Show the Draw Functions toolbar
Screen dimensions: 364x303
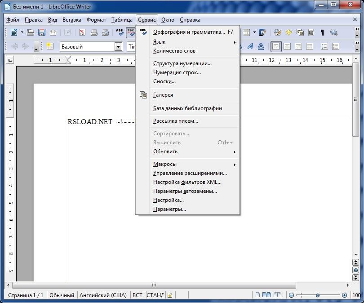(262, 32)
